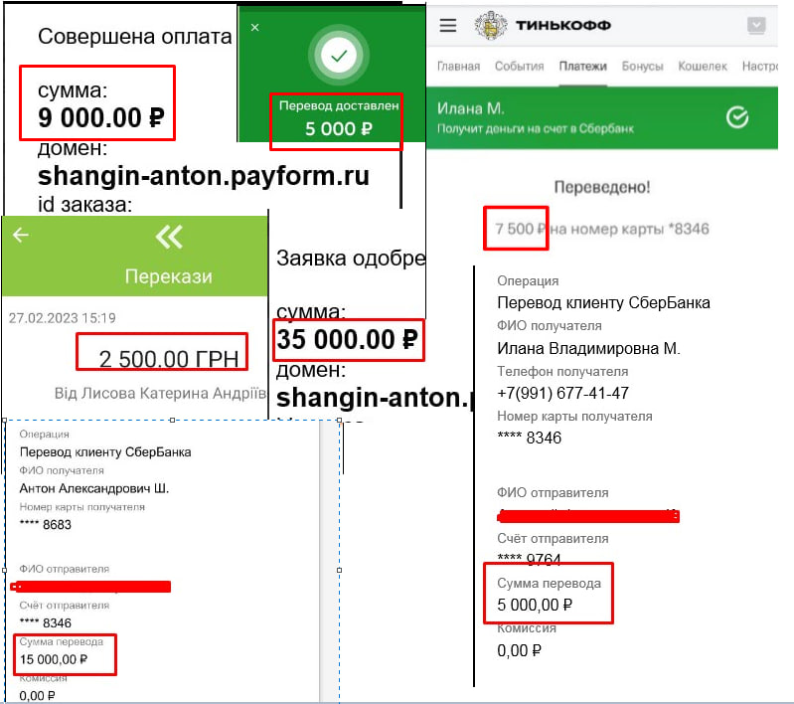Open the Tinkoff hamburger menu
Screen dimensions: 794x704
(x=447, y=25)
